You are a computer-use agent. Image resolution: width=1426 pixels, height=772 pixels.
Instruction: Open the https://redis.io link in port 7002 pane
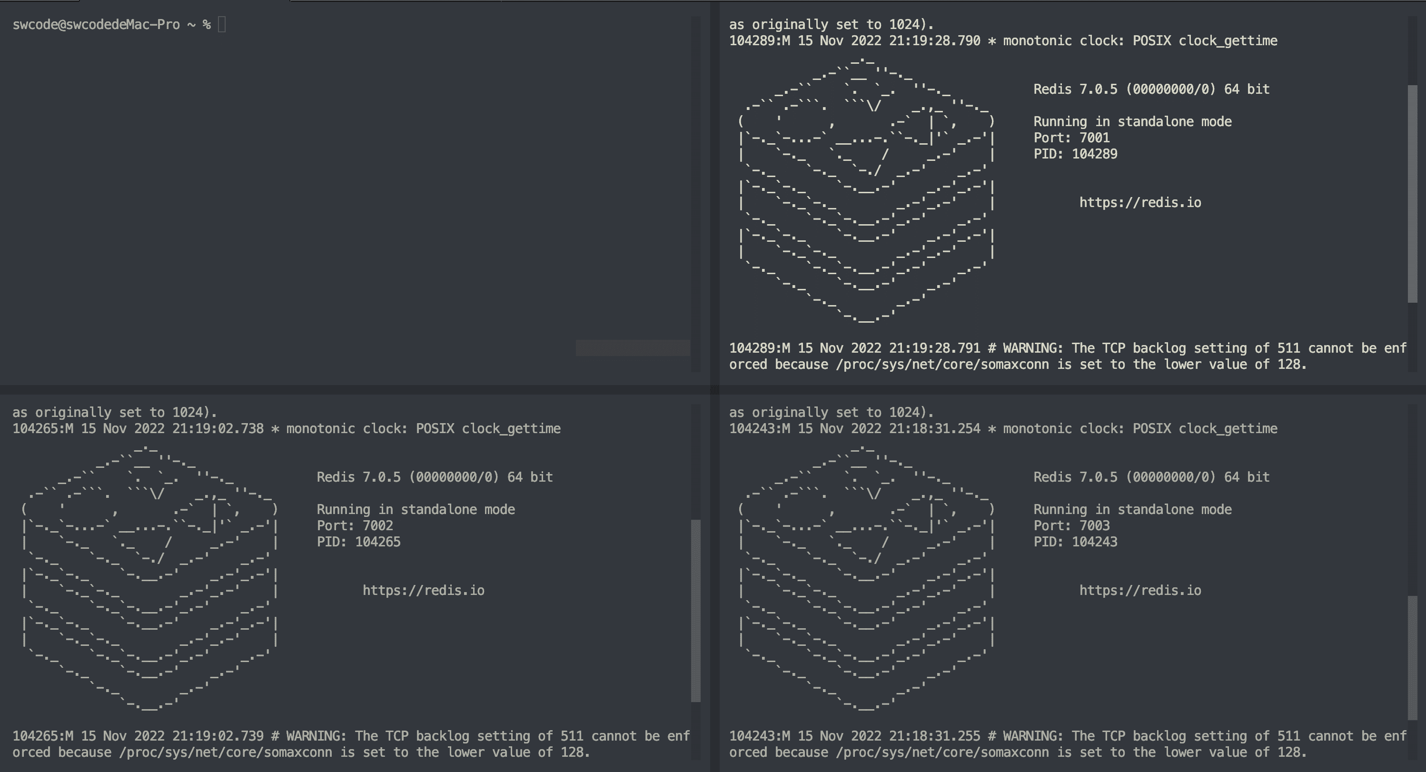pyautogui.click(x=424, y=591)
